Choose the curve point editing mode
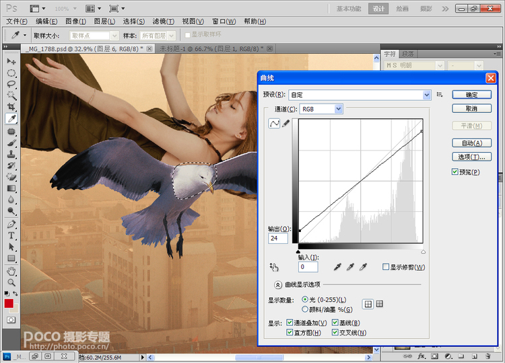This screenshot has width=505, height=363. click(274, 124)
